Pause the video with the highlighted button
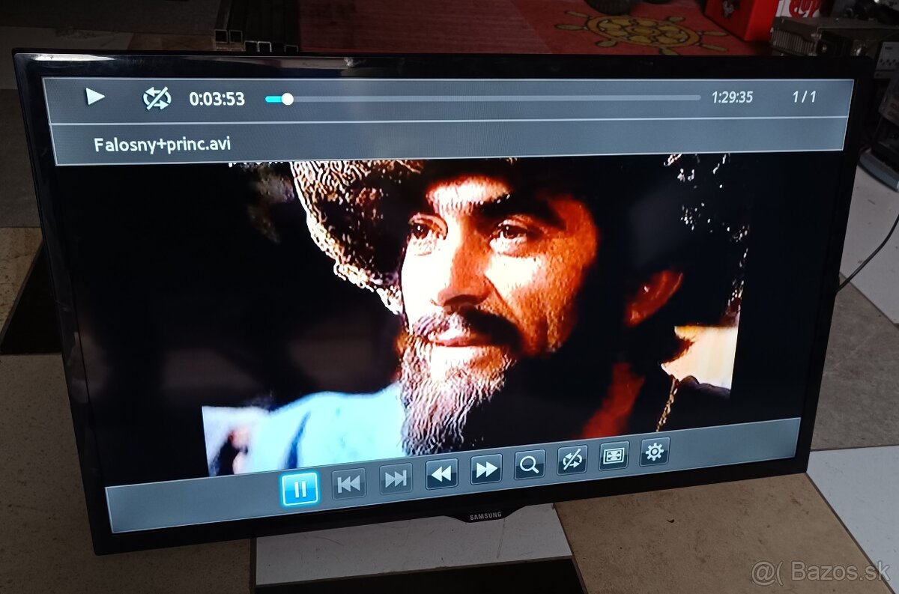The height and width of the screenshot is (594, 899). point(300,489)
